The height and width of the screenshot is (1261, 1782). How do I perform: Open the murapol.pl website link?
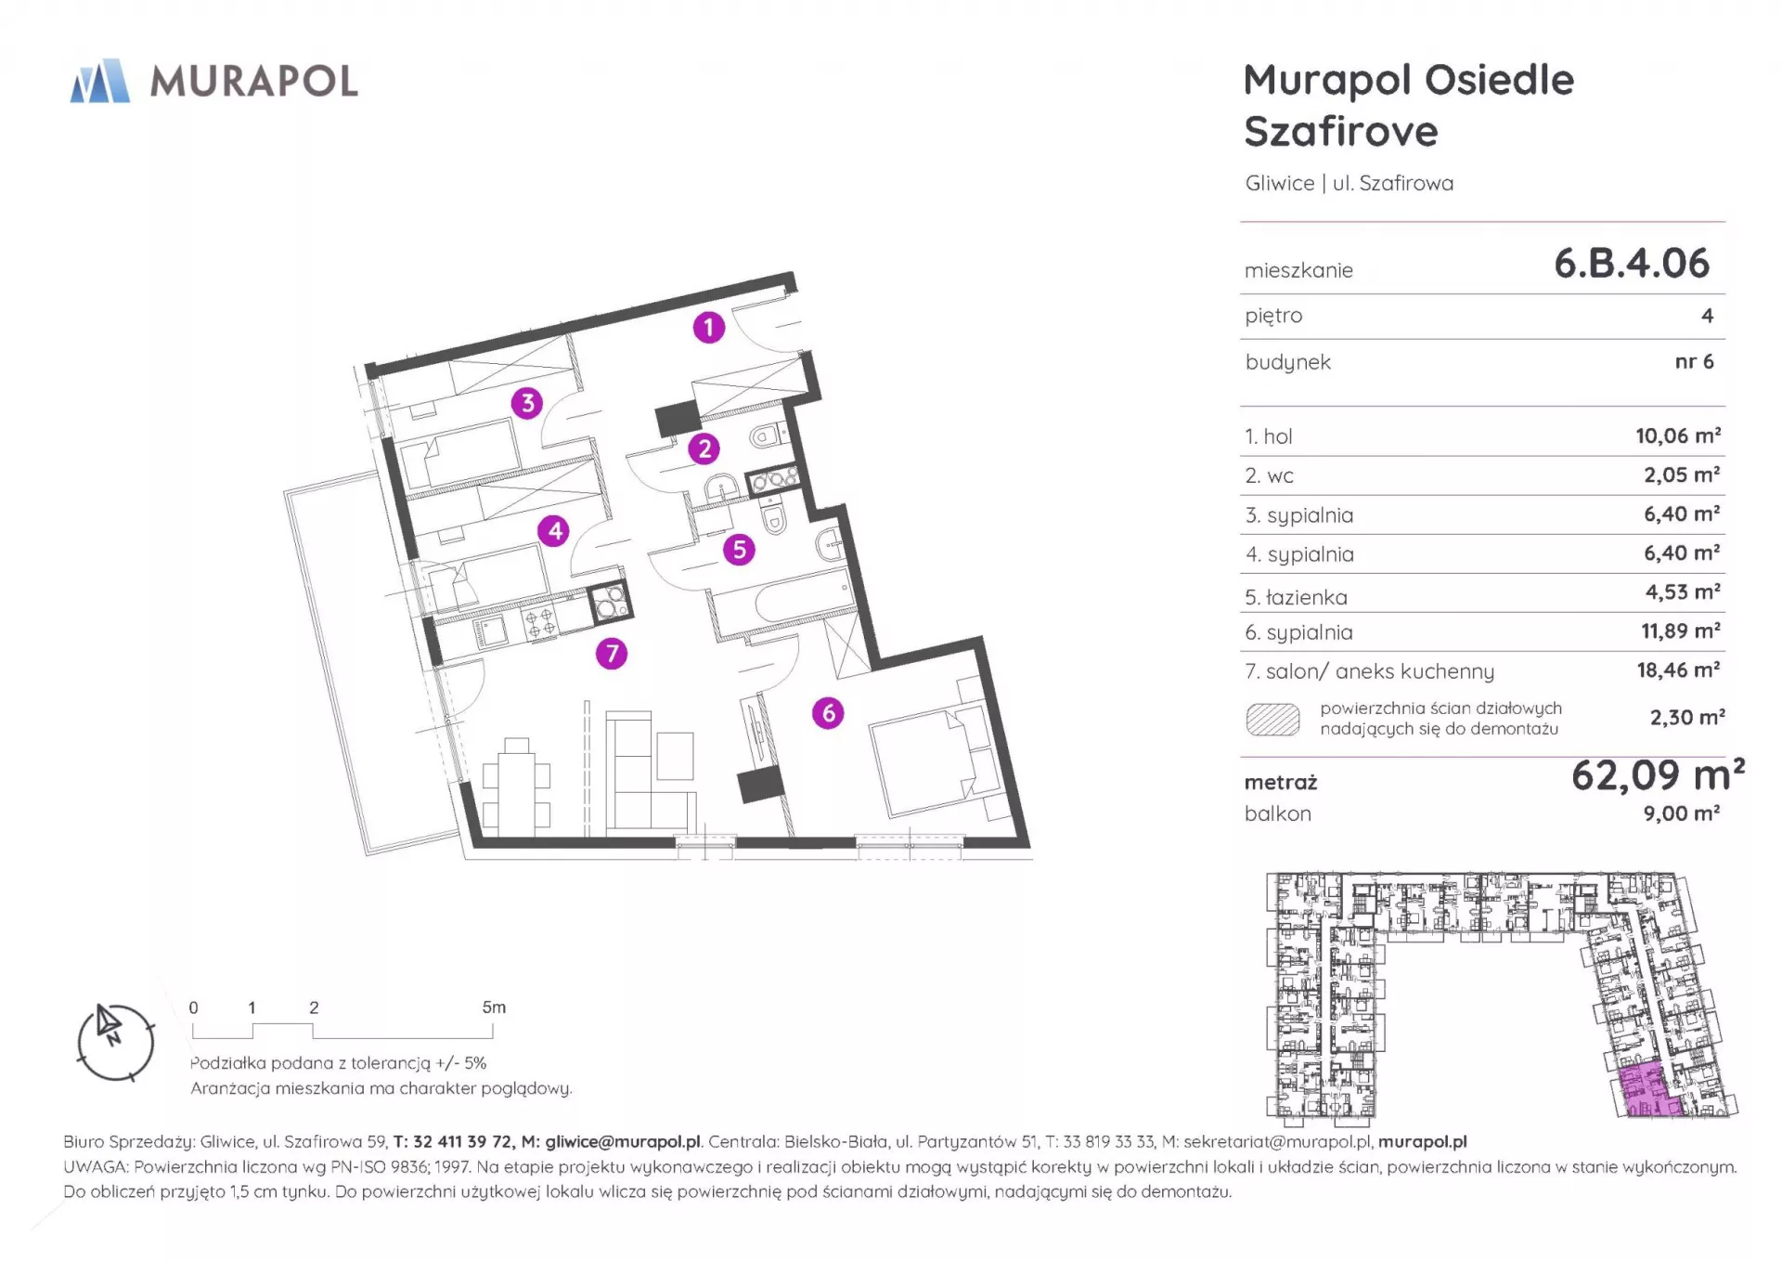[1422, 1141]
